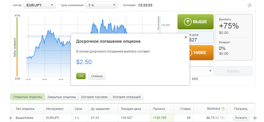Click the Окончание marker on chart

pyautogui.click(x=158, y=23)
